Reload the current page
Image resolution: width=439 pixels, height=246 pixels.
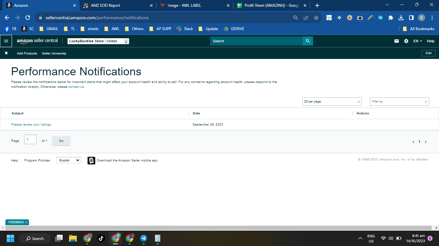[28, 18]
